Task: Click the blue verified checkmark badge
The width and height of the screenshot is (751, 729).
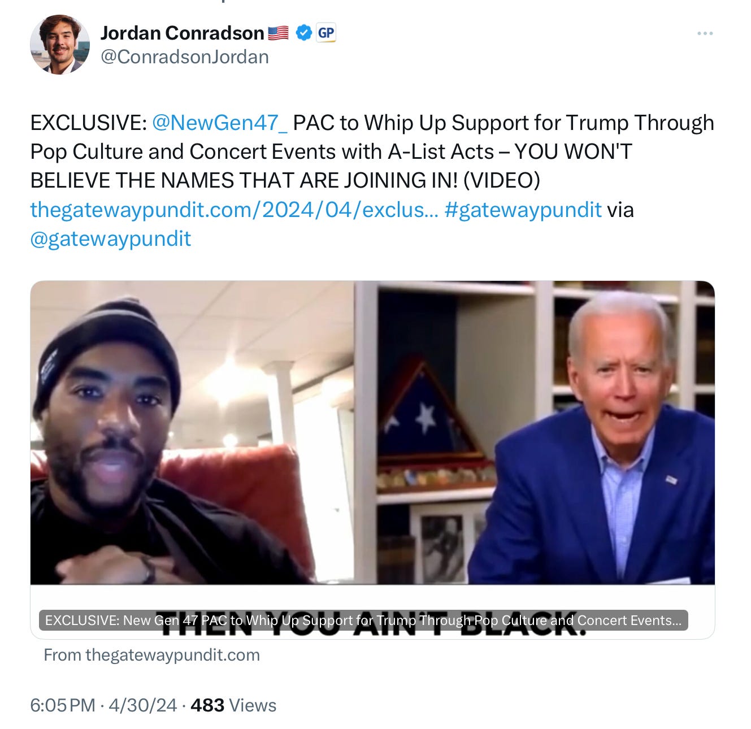Action: pyautogui.click(x=304, y=33)
